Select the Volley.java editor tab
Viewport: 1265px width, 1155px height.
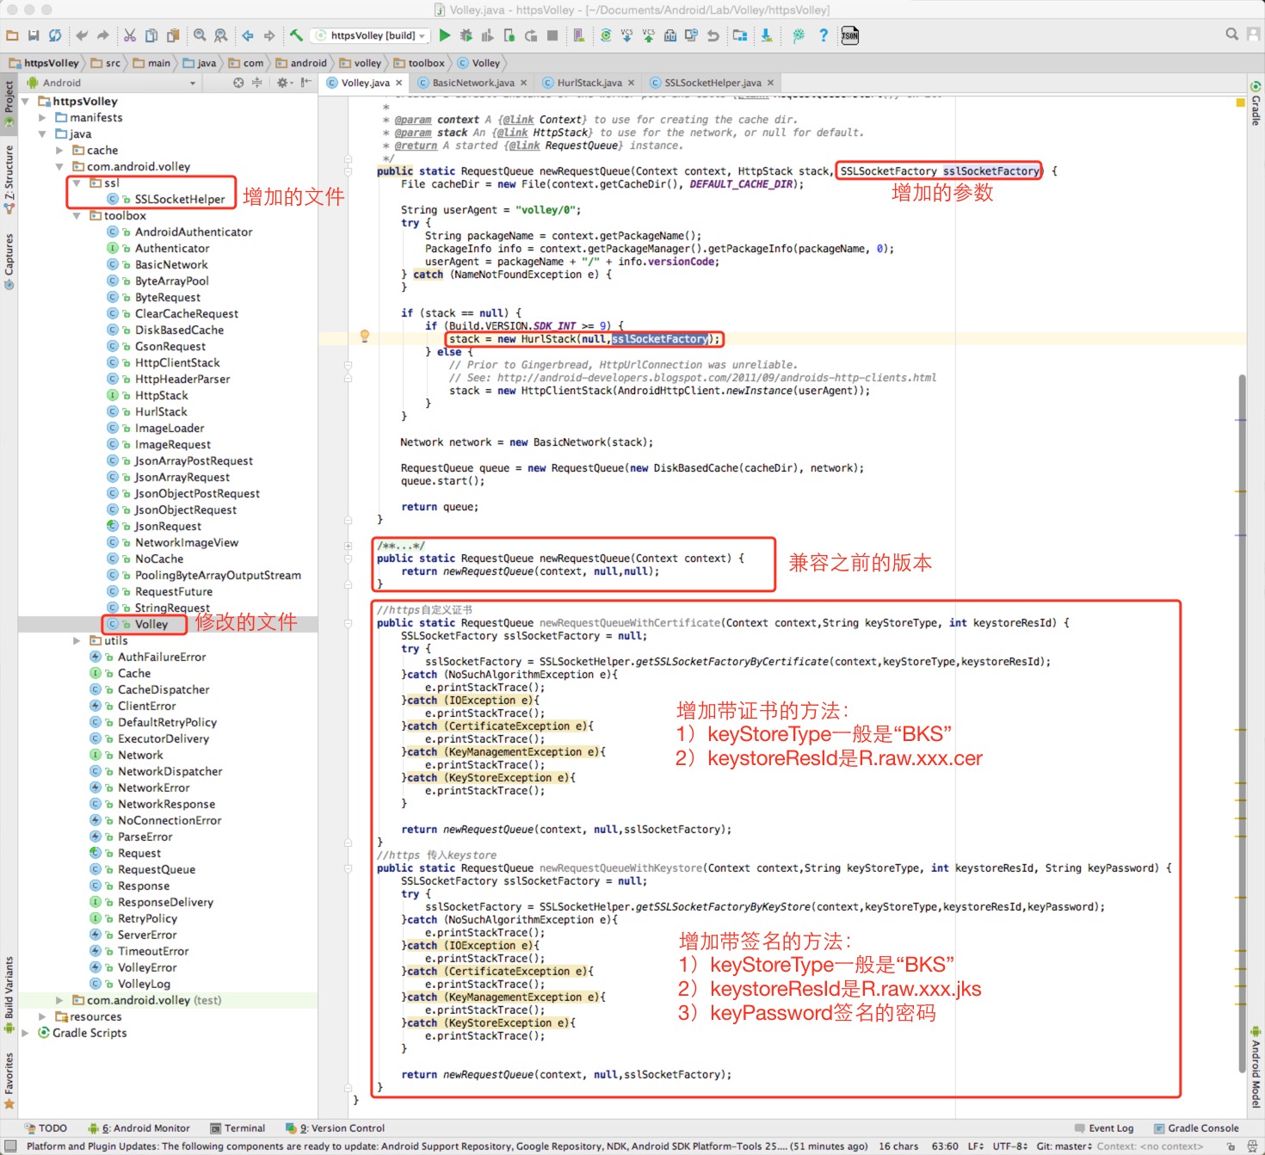[x=365, y=83]
